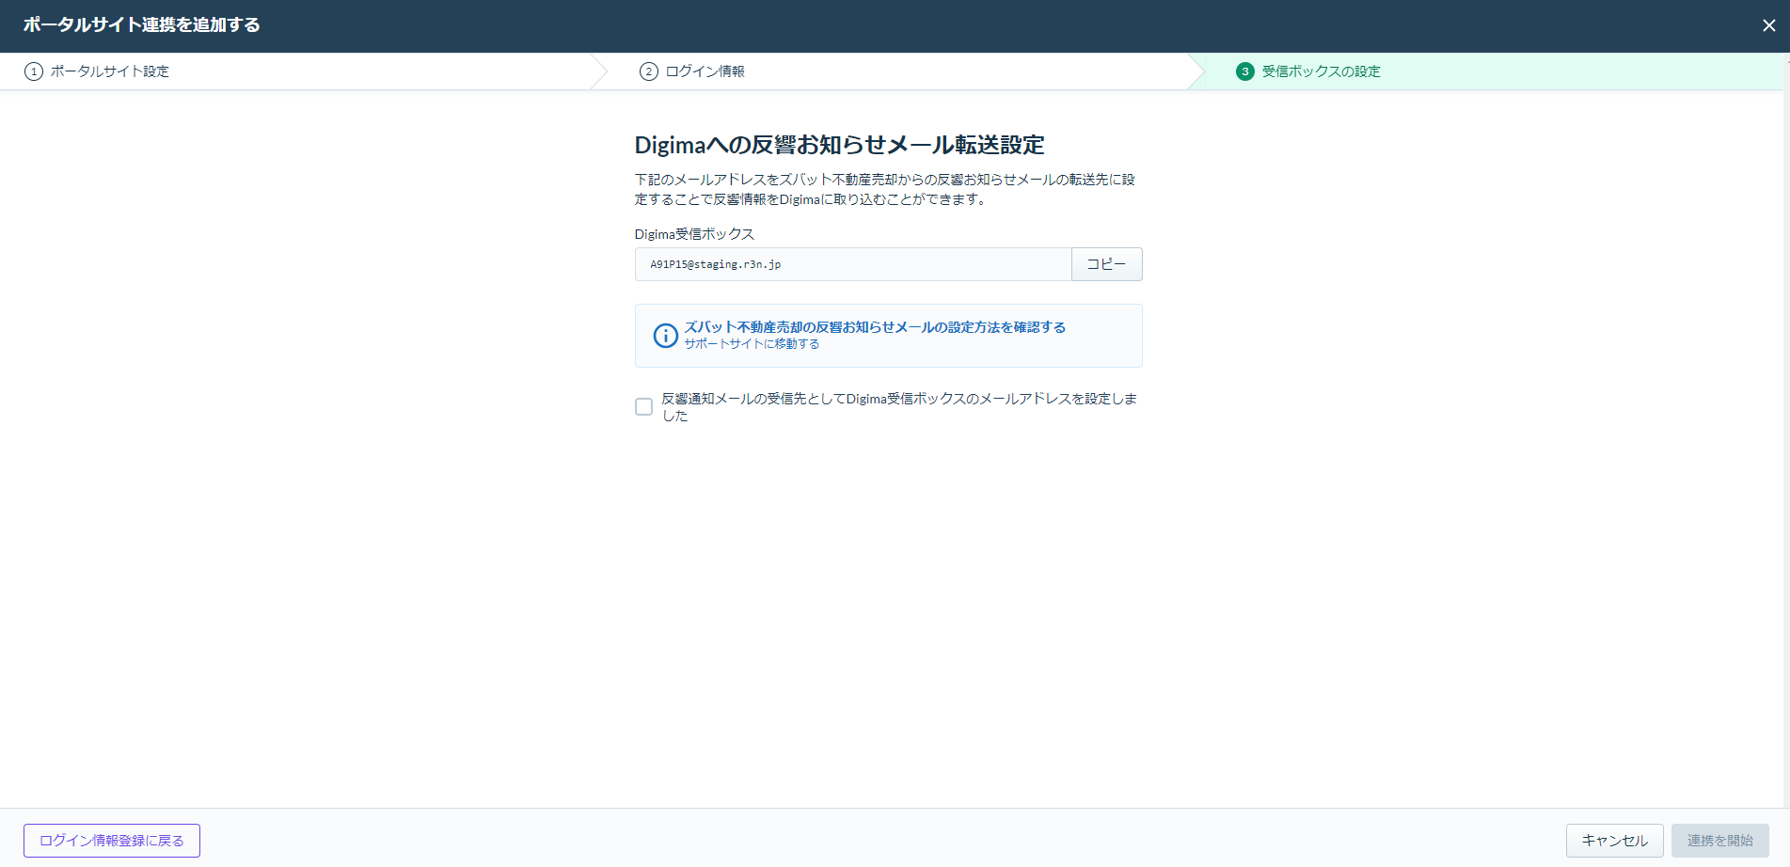Click the キャンセル button
This screenshot has width=1790, height=867.
pyautogui.click(x=1614, y=840)
